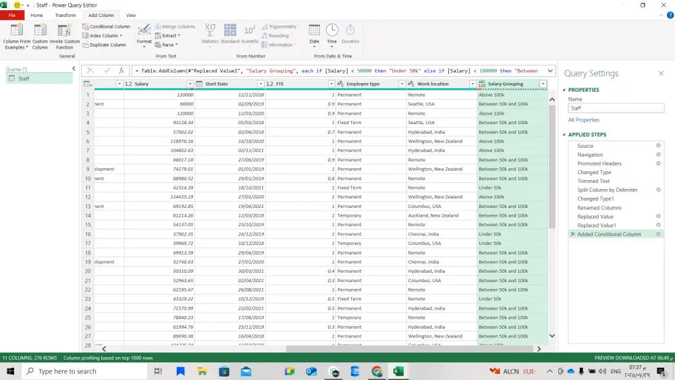
Task: Open the Date column tools
Action: tap(315, 36)
